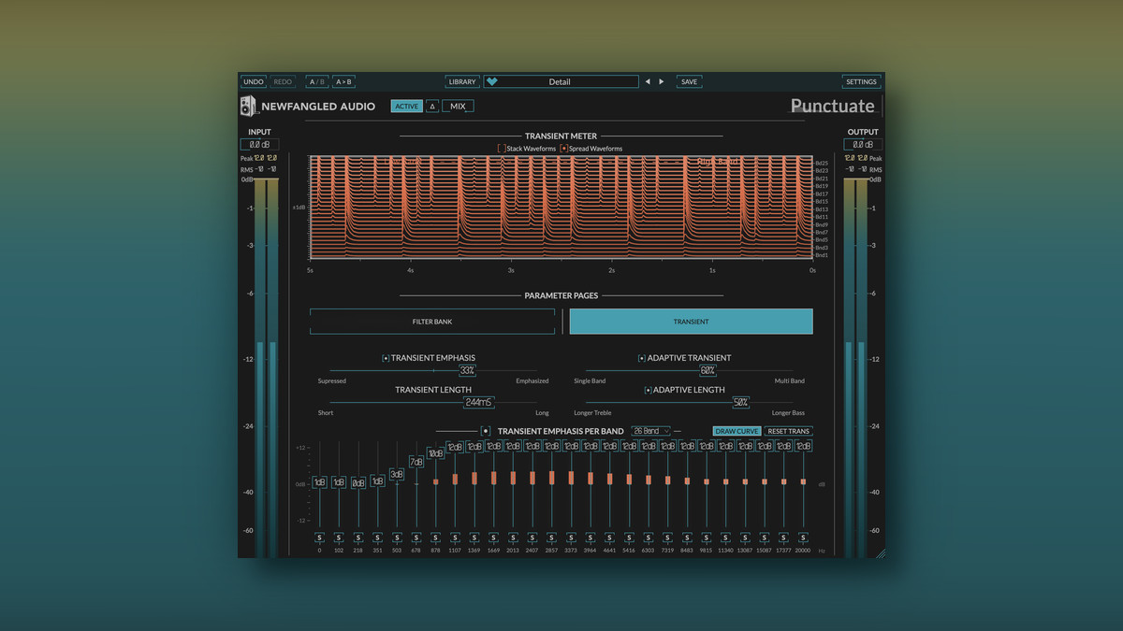Go to the previous preset using left arrow
This screenshot has height=631, width=1123.
coord(647,81)
